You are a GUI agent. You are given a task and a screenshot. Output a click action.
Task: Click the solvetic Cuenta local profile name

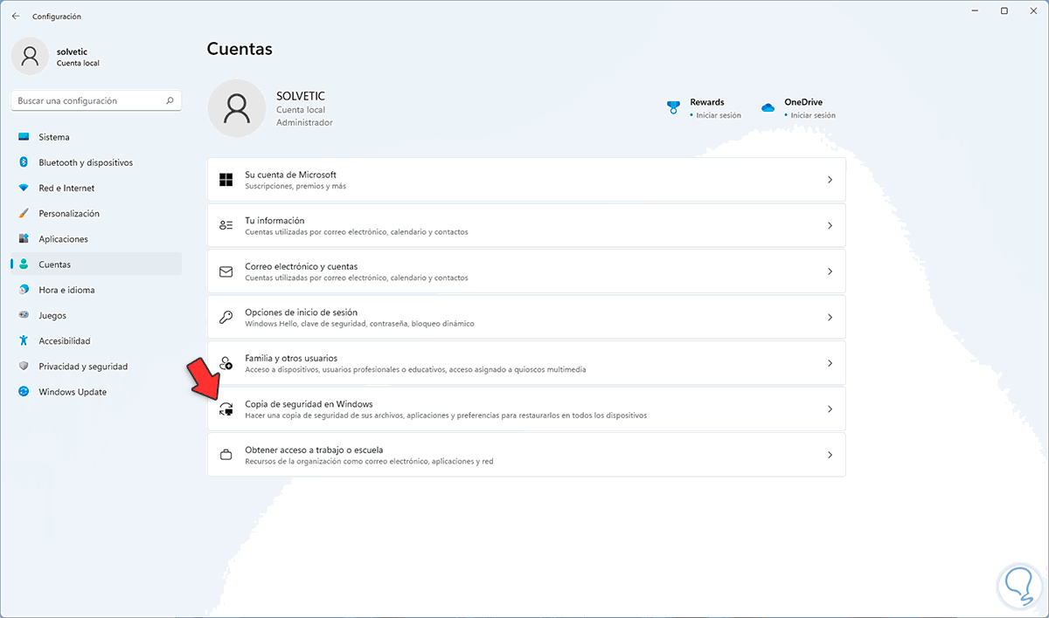tap(78, 57)
